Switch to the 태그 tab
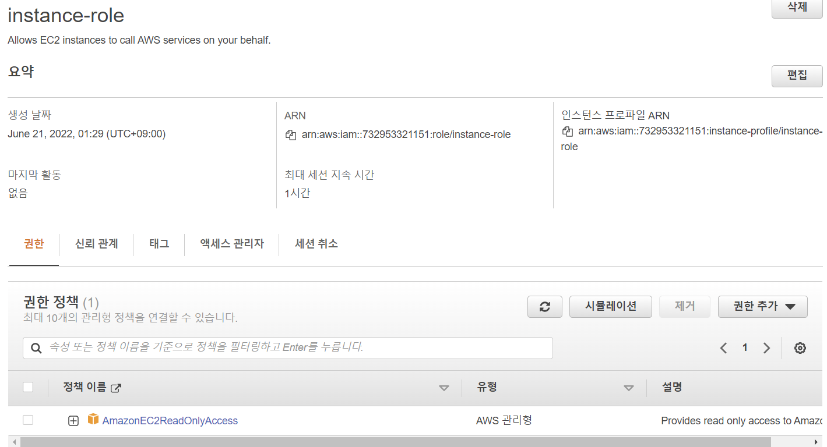Screen dimensions: 827x447 click(x=159, y=244)
